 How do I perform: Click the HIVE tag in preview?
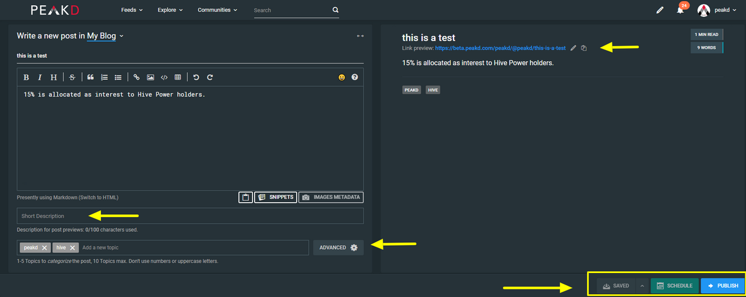click(x=432, y=90)
